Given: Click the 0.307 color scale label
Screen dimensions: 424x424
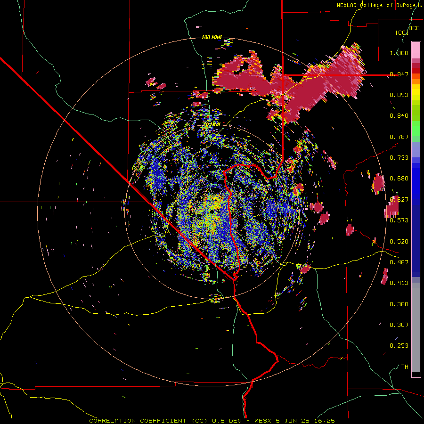Looking at the screenshot, I should tap(399, 325).
